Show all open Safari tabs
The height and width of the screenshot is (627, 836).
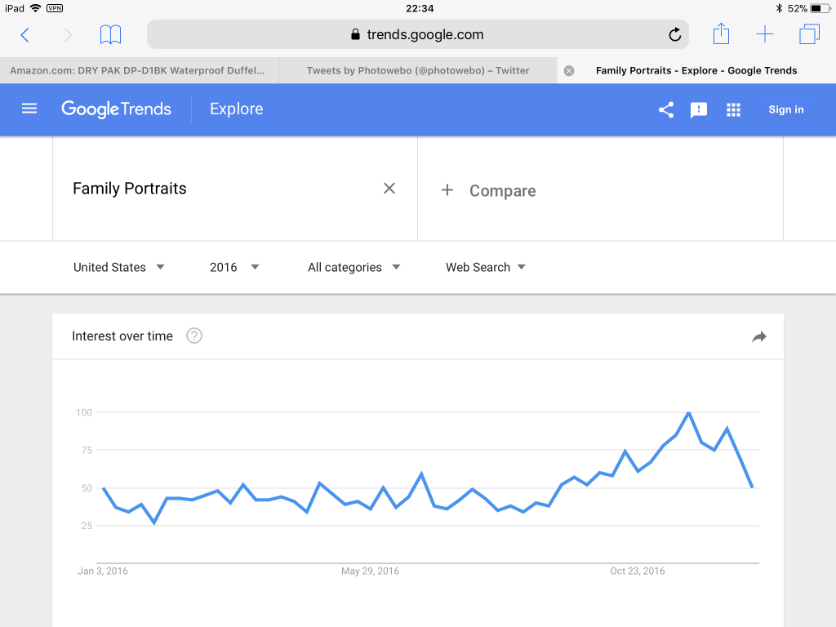(x=809, y=34)
